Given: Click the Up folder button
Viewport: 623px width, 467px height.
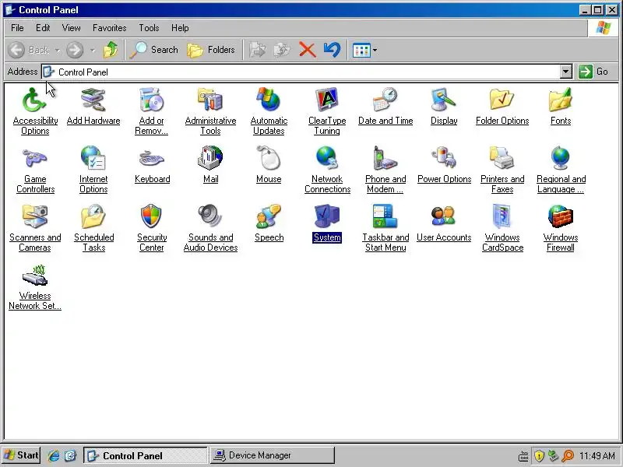Looking at the screenshot, I should click(x=111, y=50).
